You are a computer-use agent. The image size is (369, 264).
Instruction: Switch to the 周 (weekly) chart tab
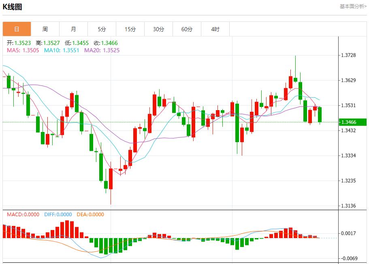tap(45, 29)
